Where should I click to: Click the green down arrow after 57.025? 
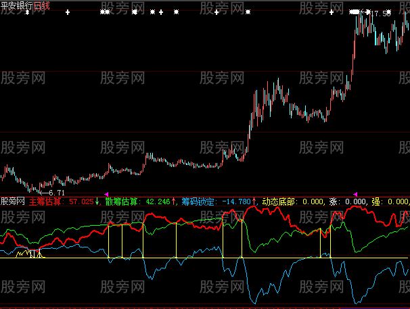[97, 201]
